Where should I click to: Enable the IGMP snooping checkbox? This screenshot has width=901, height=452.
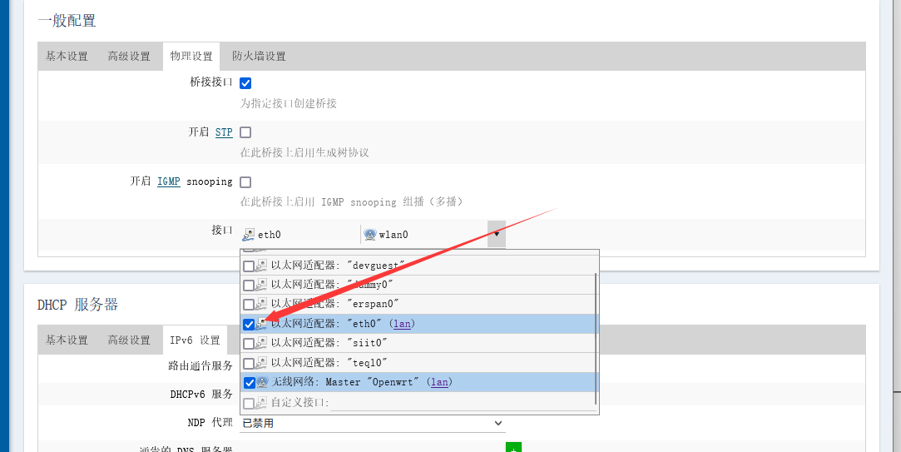click(245, 181)
